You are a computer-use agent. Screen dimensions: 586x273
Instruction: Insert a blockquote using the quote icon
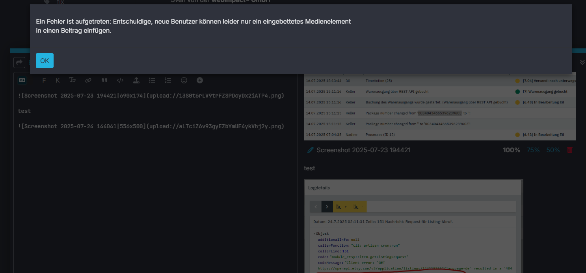click(x=104, y=80)
